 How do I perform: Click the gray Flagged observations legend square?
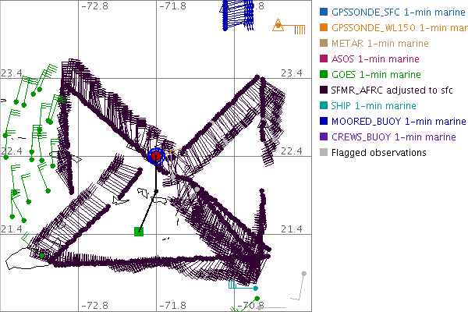(324, 153)
